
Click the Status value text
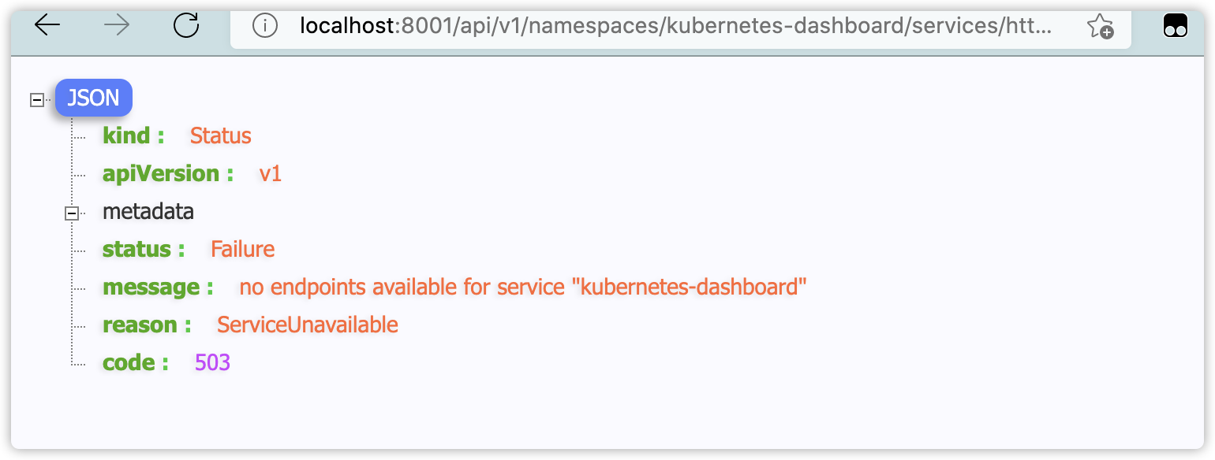[220, 135]
